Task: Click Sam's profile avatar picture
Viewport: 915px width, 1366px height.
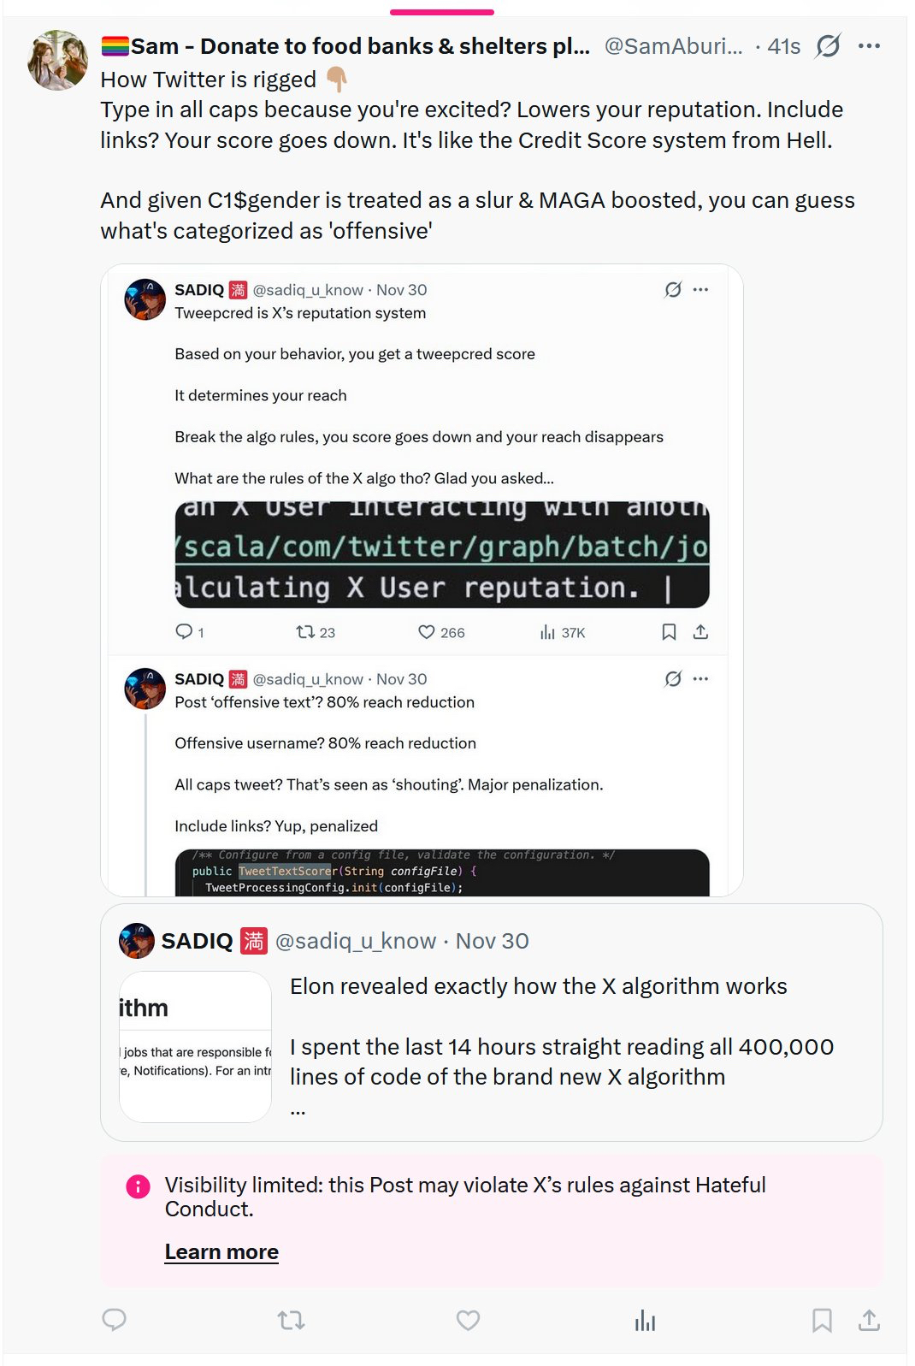Action: (57, 60)
